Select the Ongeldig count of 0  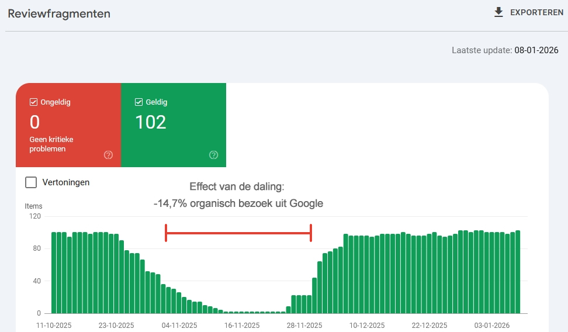coord(34,122)
